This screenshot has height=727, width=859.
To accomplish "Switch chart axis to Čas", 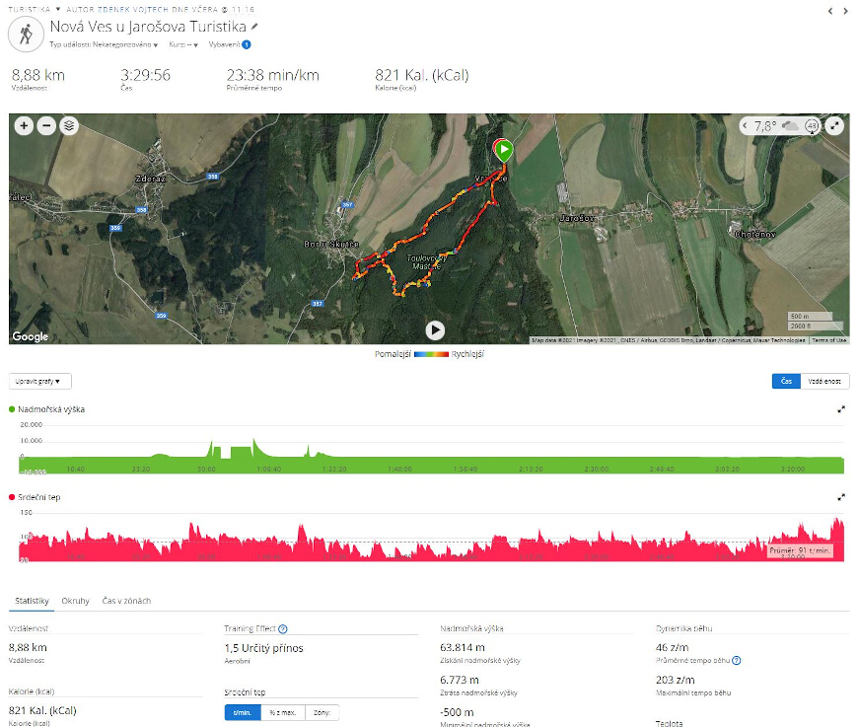I will [786, 381].
